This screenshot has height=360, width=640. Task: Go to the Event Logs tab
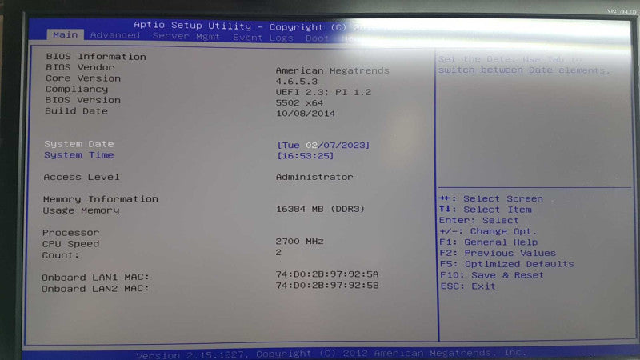click(263, 38)
